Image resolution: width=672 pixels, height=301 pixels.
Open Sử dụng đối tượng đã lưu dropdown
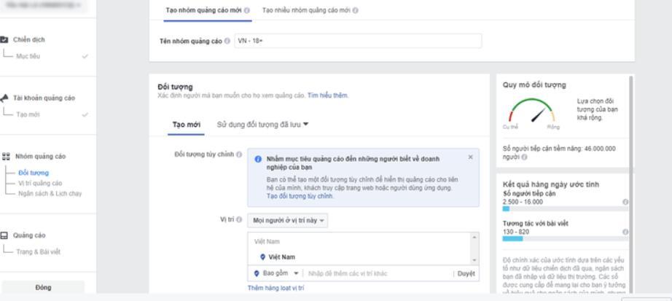click(262, 125)
